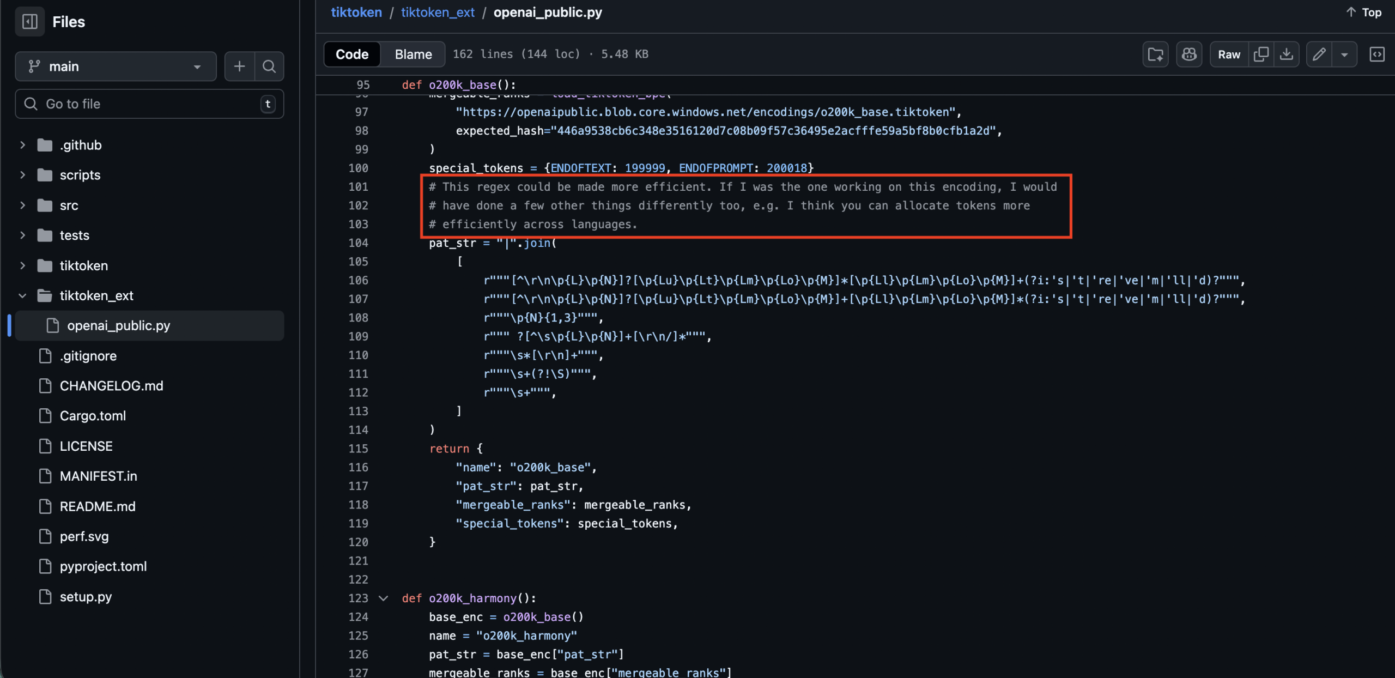Screen dimensions: 1395x678
Task: Collapse the o200k_harmony function at line 123
Action: [x=384, y=598]
